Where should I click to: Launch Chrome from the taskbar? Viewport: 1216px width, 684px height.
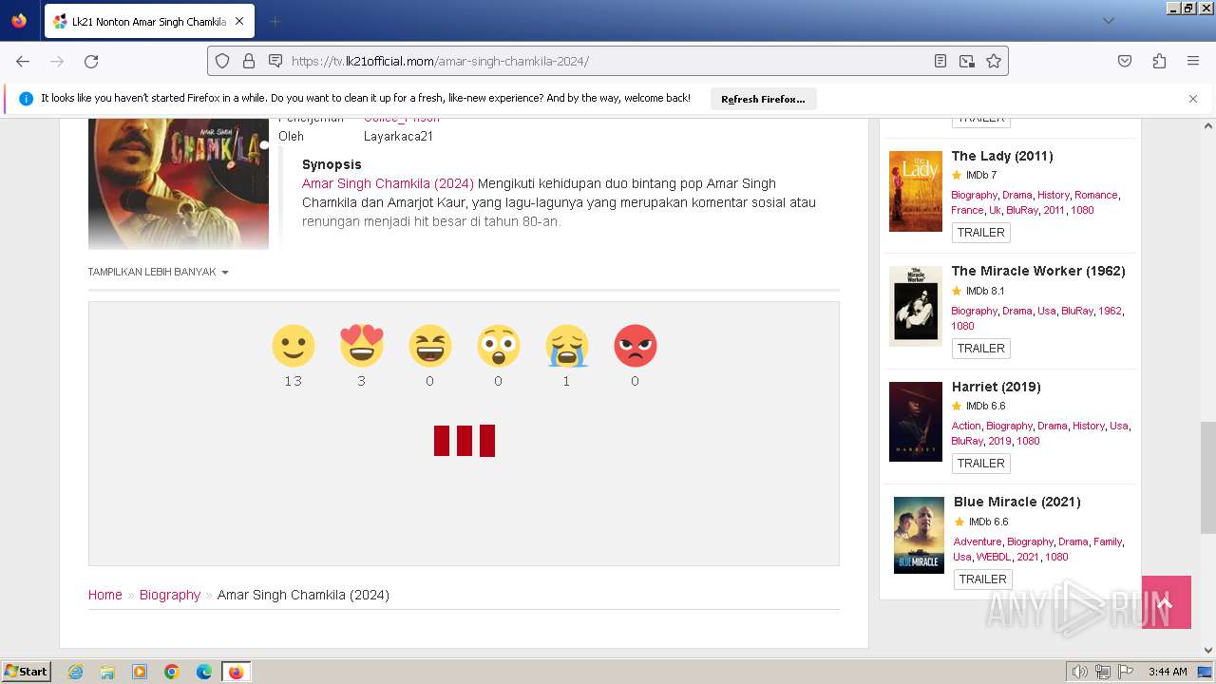(x=172, y=672)
